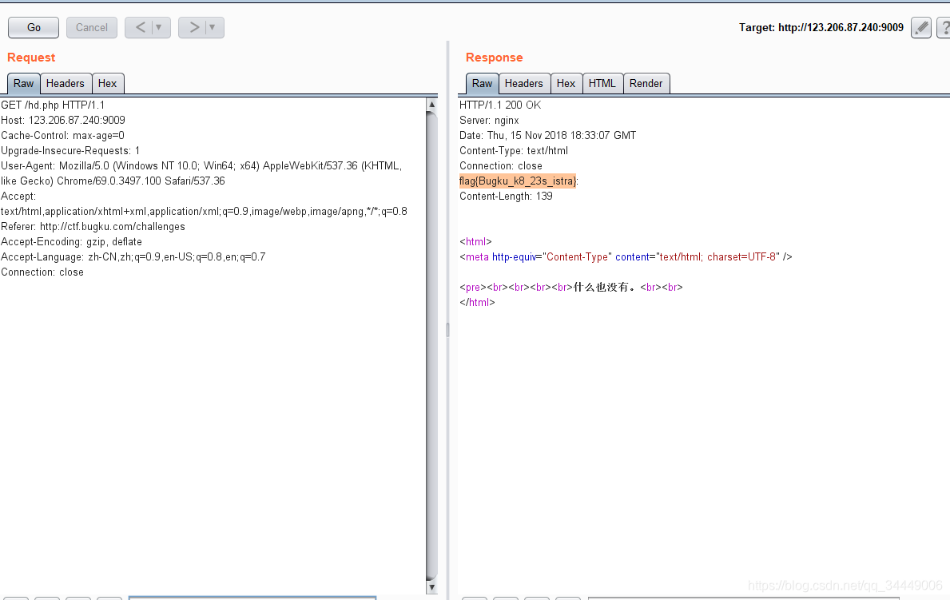This screenshot has height=600, width=950.
Task: Open help via the question mark icon
Action: click(944, 27)
